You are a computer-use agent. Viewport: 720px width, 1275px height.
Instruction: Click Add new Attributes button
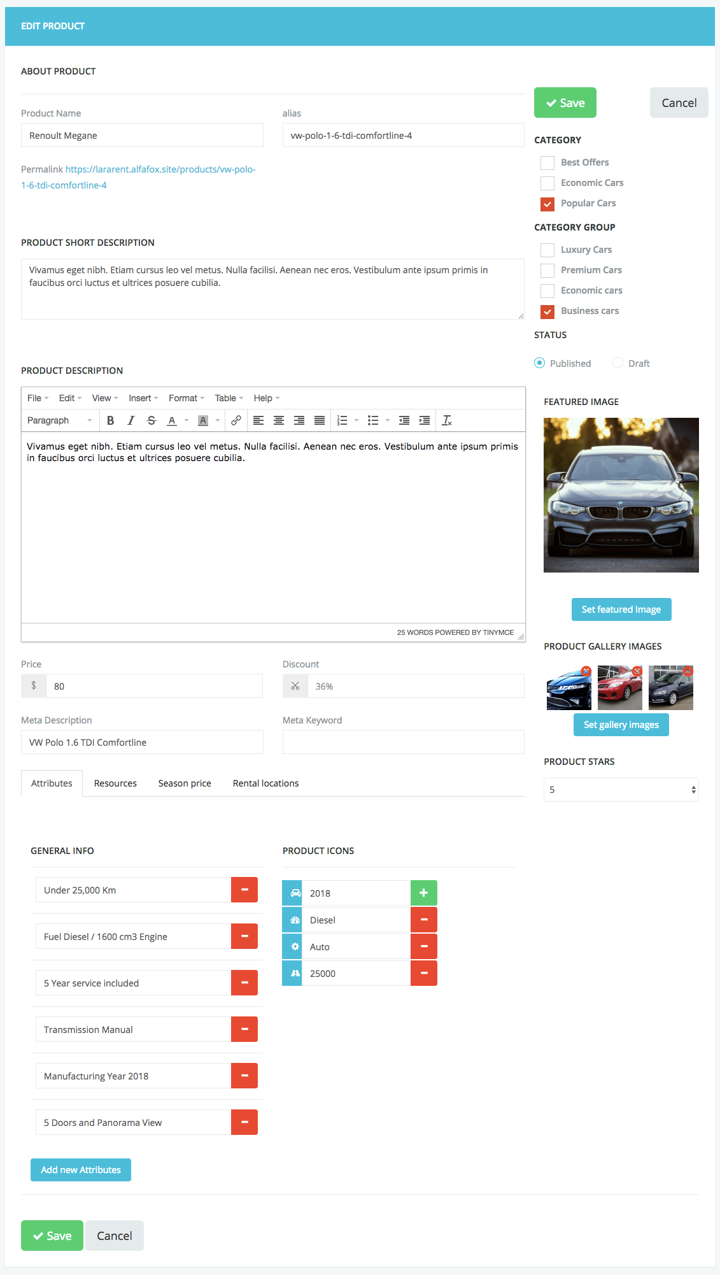[x=81, y=1170]
